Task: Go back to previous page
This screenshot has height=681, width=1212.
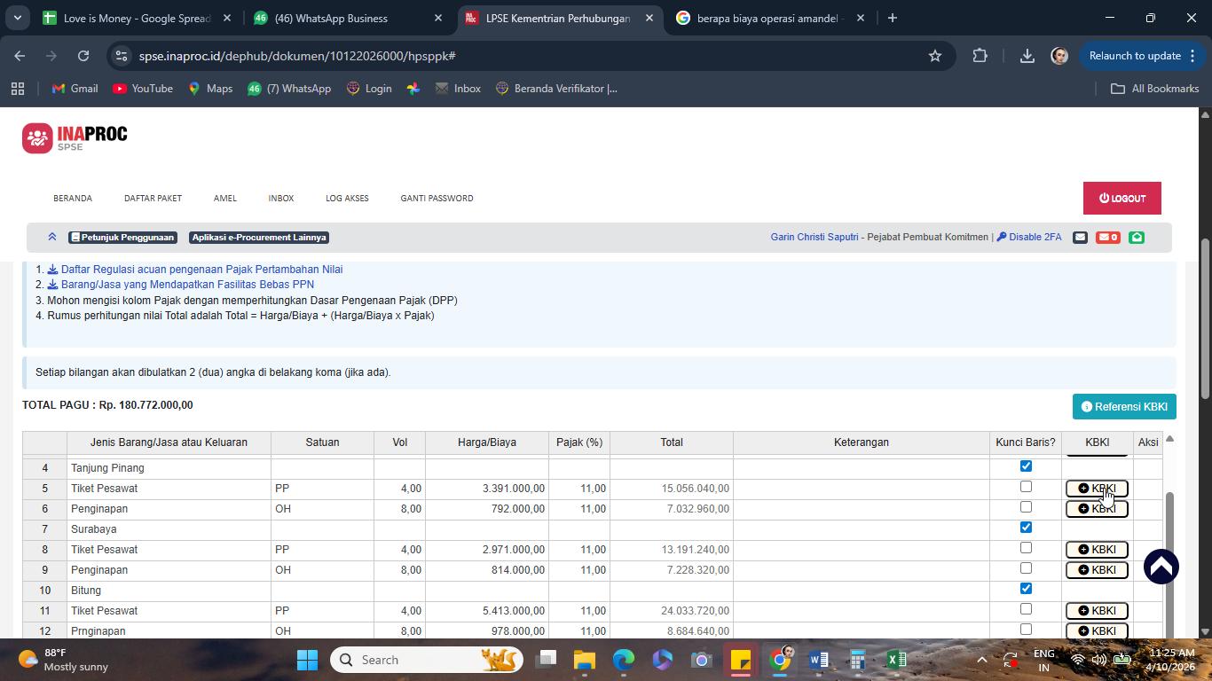Action: click(x=20, y=56)
